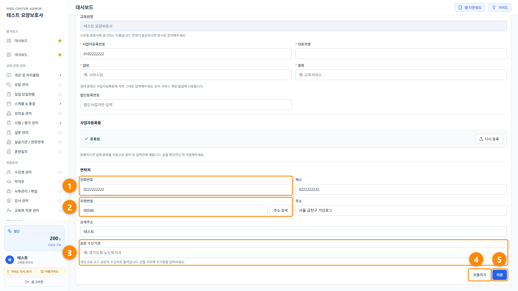Toggle favorite star for 상담 관리

click(x=60, y=85)
